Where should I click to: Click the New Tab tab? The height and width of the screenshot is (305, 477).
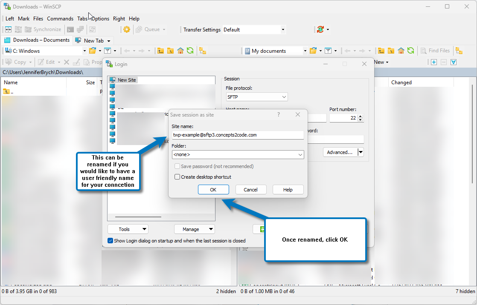tap(93, 41)
